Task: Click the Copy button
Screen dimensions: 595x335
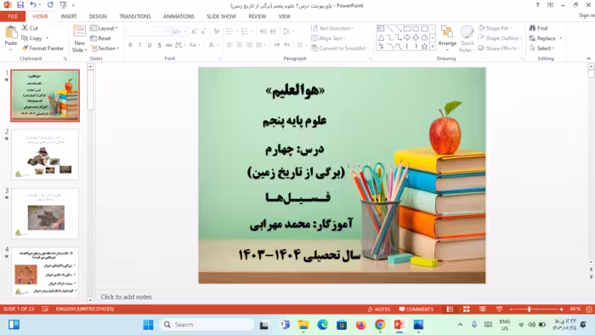Action: tap(32, 38)
